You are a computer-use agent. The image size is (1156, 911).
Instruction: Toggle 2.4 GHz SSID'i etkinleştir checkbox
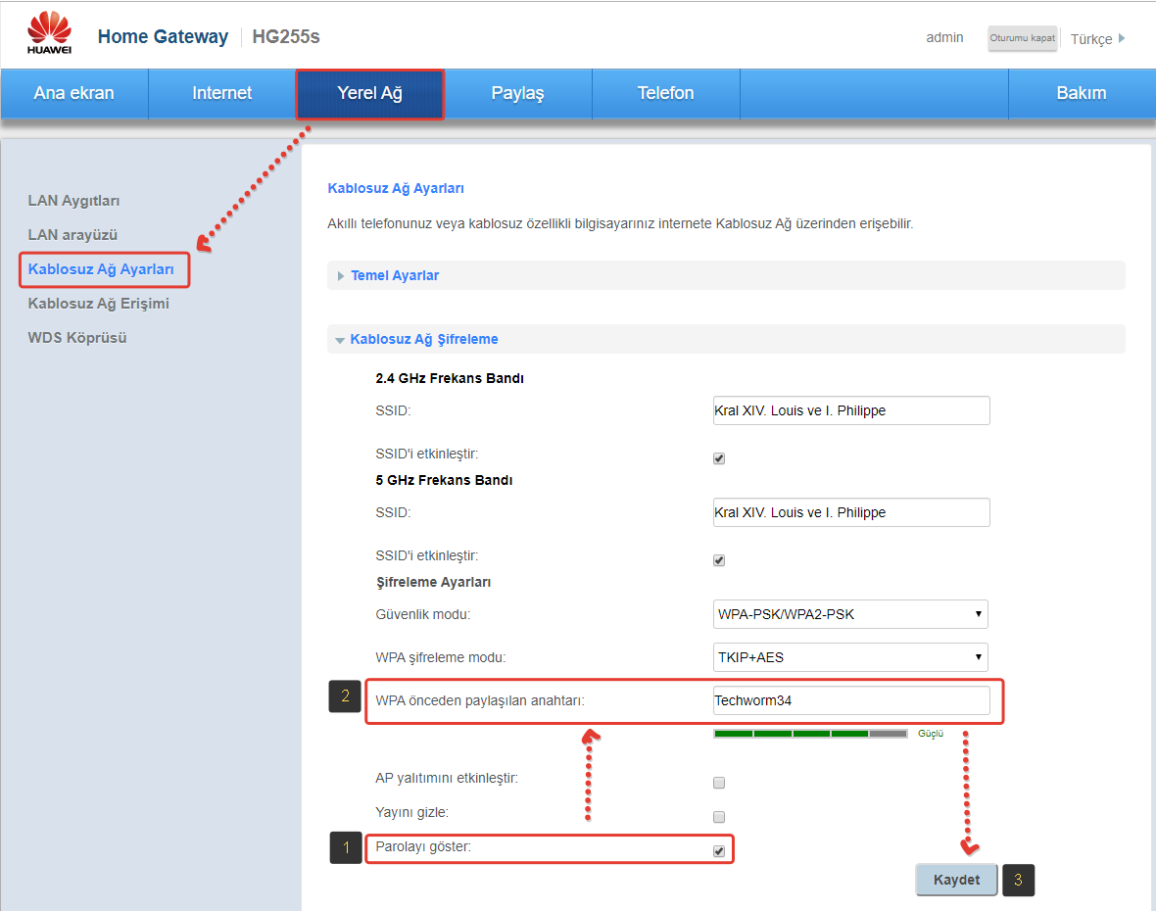(x=719, y=458)
